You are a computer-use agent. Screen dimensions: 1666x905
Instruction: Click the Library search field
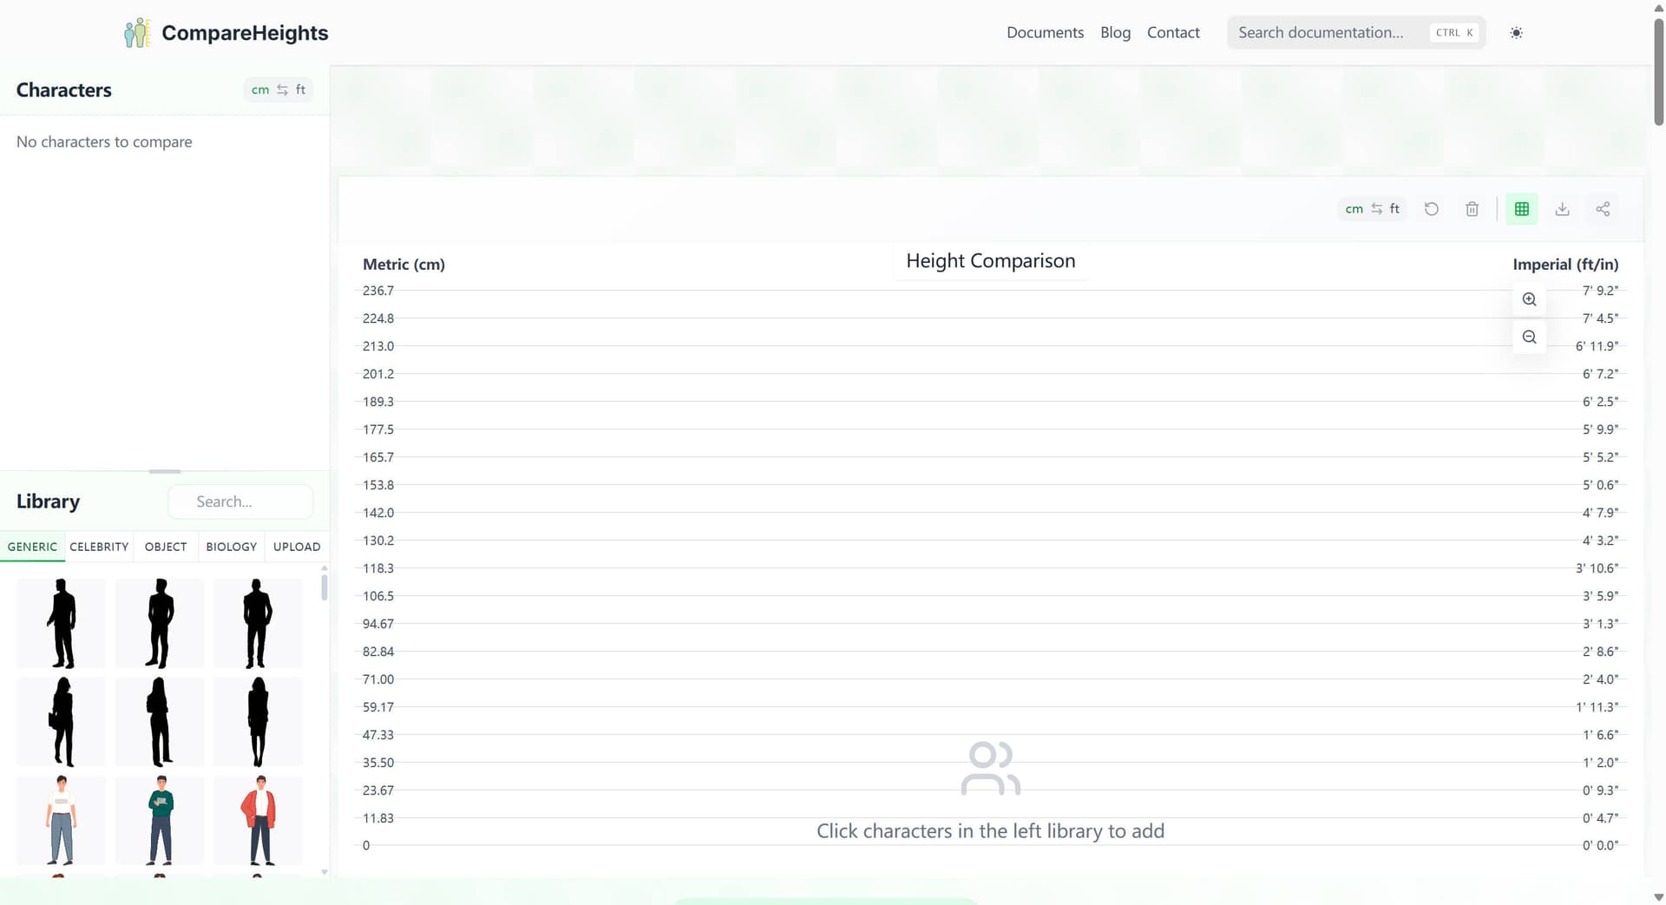tap(240, 502)
